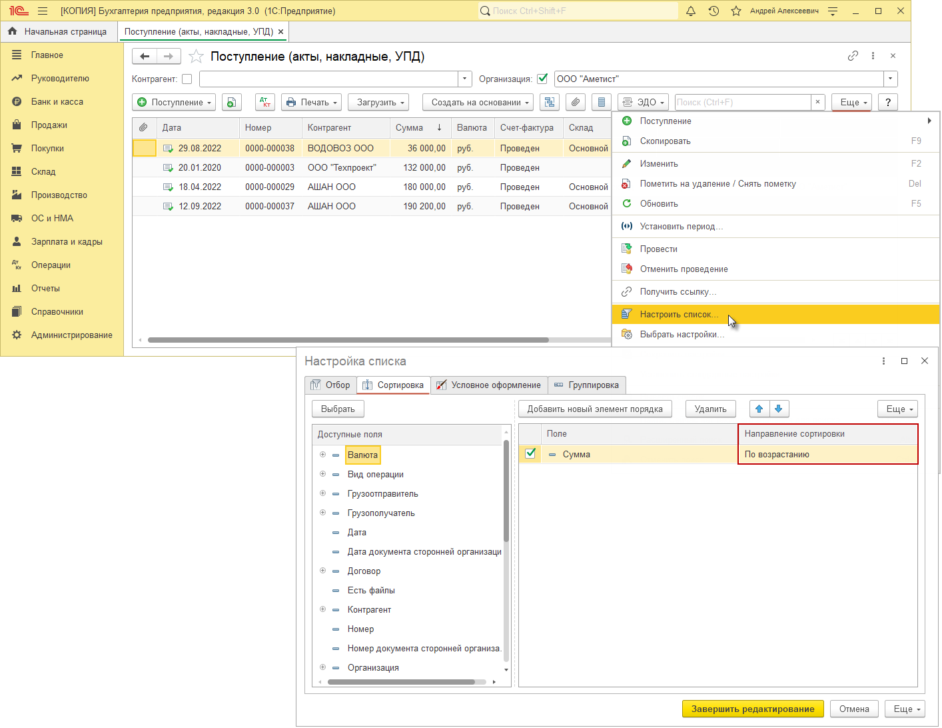942x728 pixels.
Task: Open the Поступление create dropdown button
Action: [x=175, y=102]
